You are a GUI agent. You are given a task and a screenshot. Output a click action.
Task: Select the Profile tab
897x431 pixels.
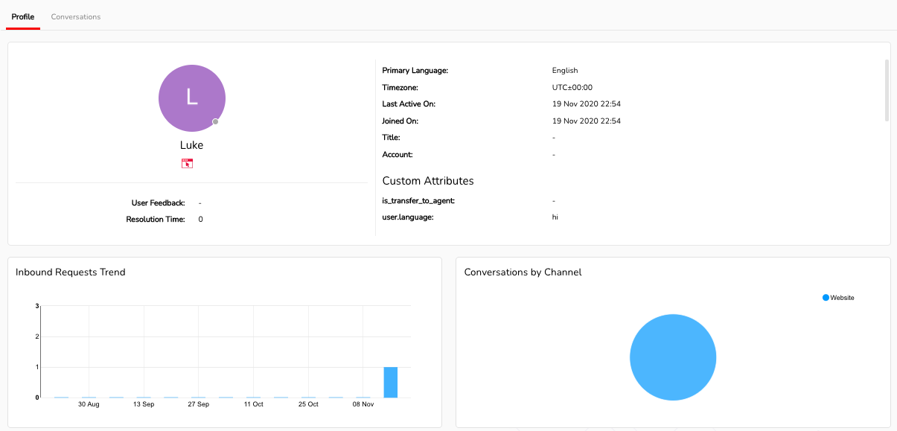[23, 16]
